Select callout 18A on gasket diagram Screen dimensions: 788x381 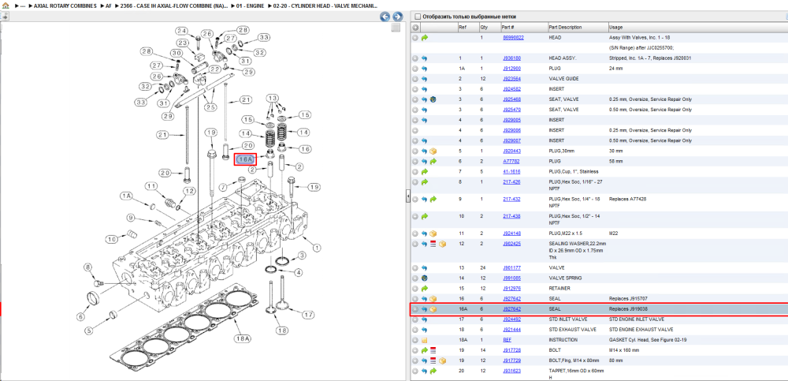242,338
